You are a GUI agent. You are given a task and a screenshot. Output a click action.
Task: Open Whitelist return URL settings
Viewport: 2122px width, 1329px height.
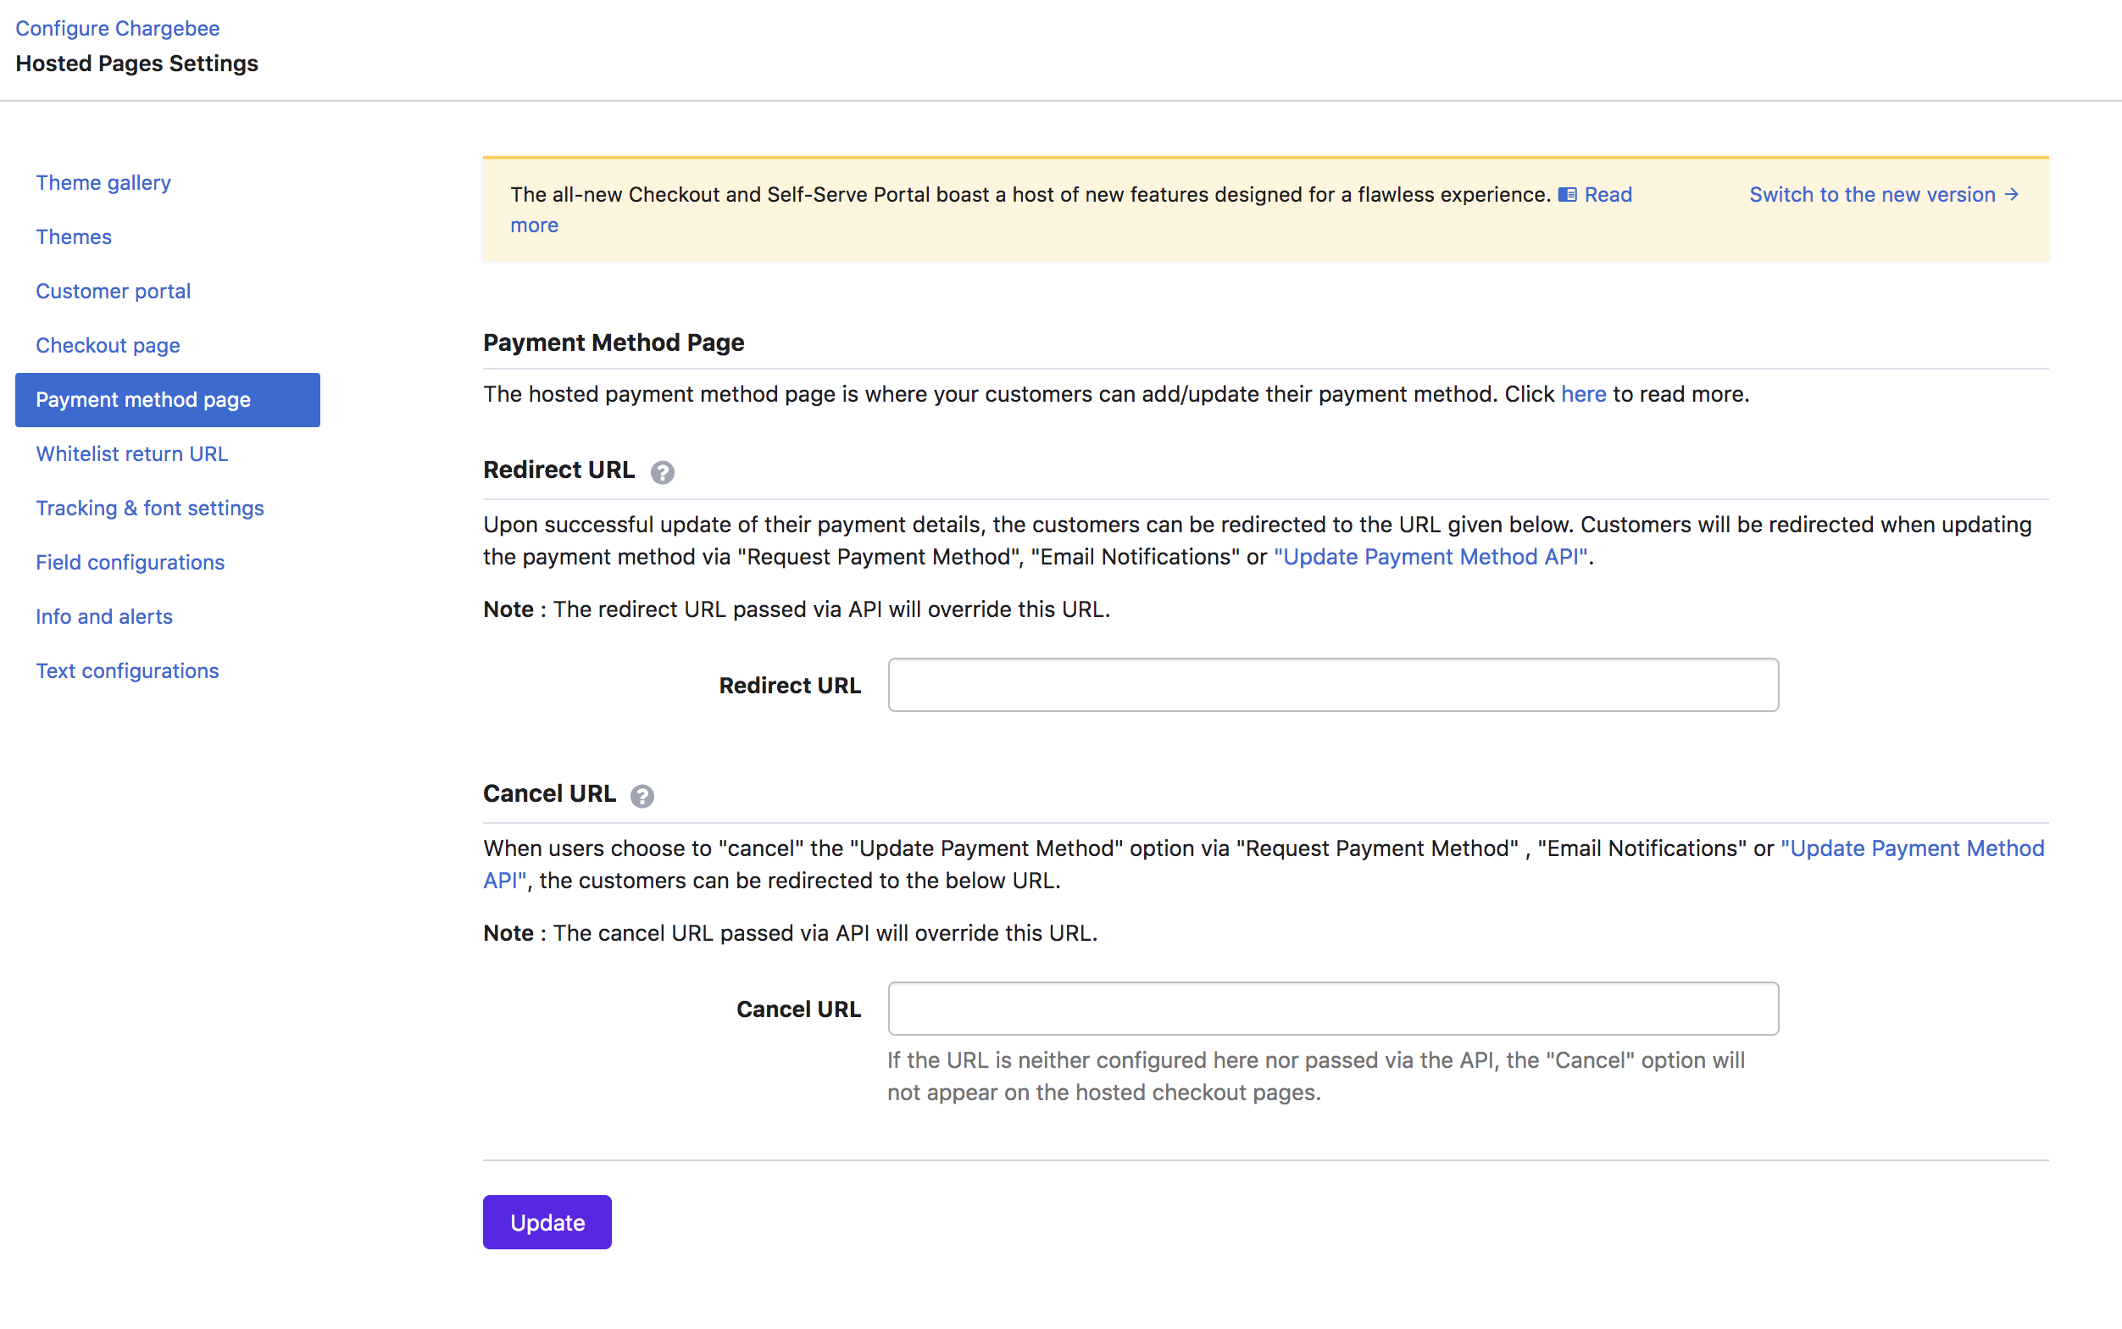[x=132, y=453]
